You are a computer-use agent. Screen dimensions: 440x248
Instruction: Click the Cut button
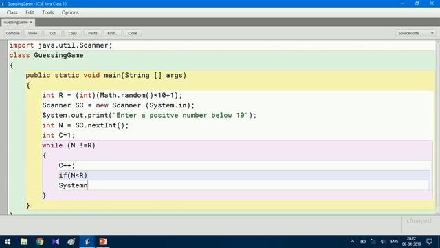(x=52, y=33)
